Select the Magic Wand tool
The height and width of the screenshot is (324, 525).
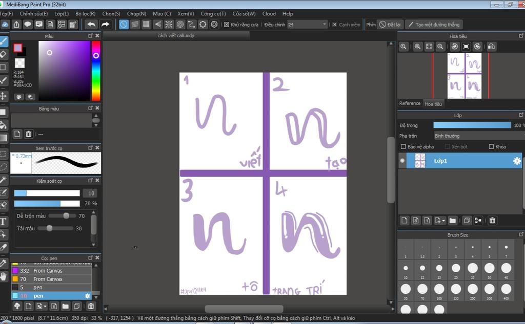[4, 180]
